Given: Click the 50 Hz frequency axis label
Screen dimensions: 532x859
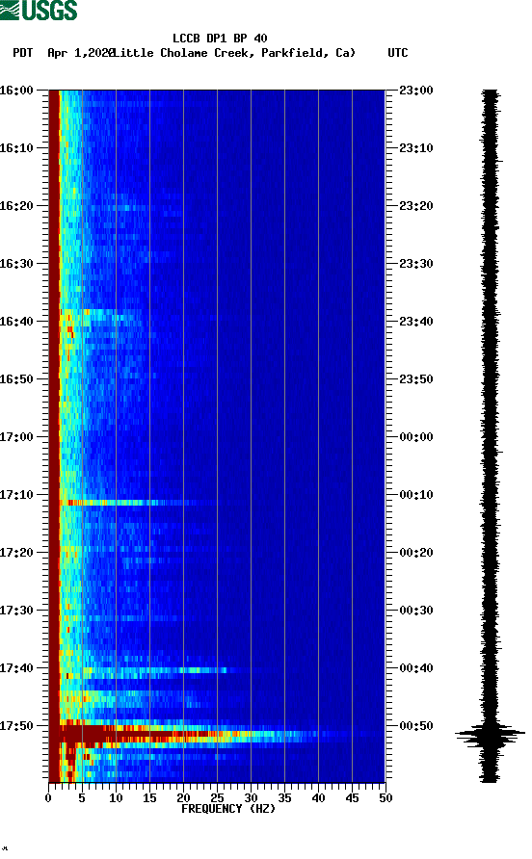Looking at the screenshot, I should 386,798.
